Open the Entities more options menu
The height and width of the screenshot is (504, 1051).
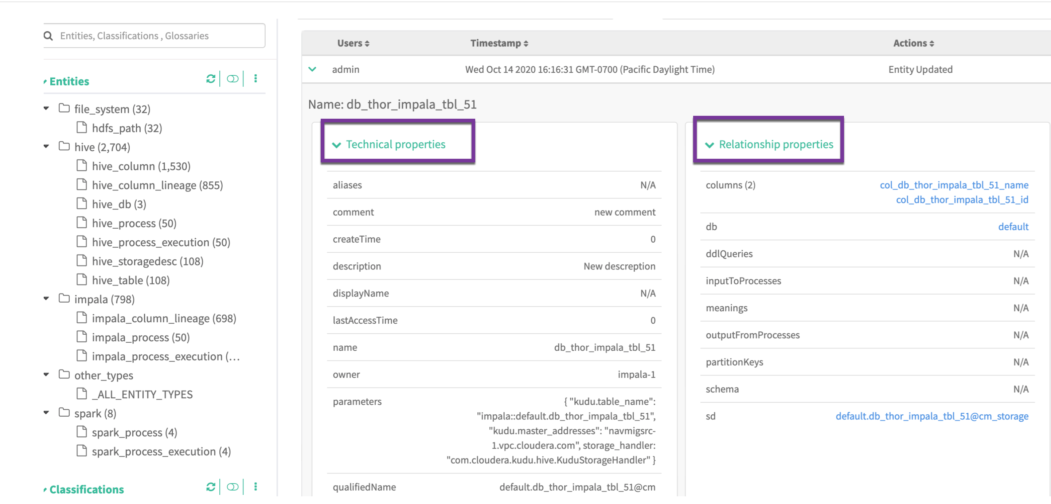pyautogui.click(x=255, y=79)
